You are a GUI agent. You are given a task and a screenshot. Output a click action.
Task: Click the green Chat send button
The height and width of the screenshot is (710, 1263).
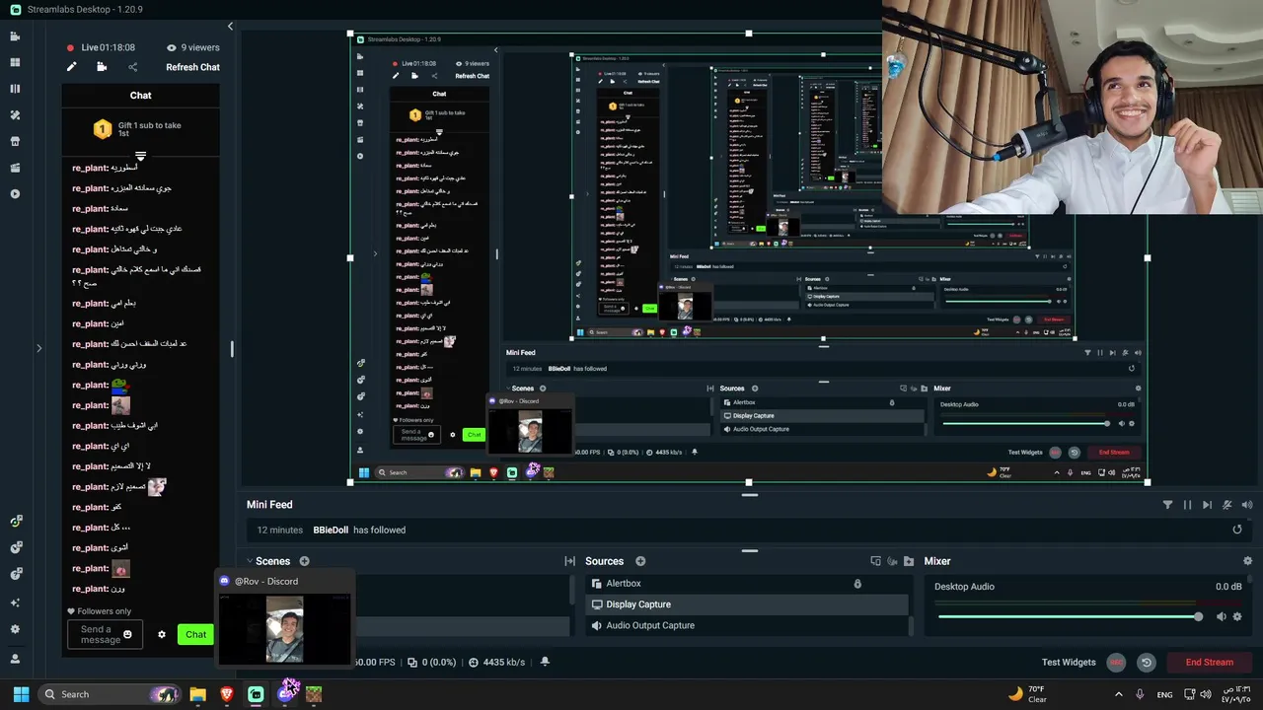pos(195,634)
